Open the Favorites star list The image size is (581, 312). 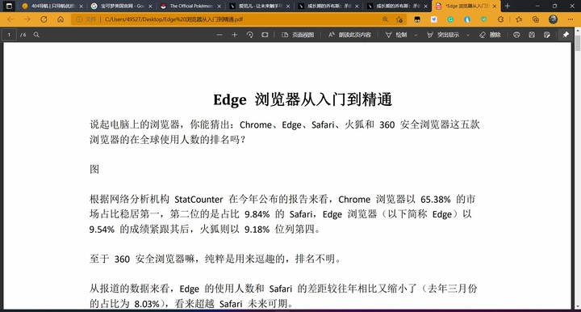point(519,19)
